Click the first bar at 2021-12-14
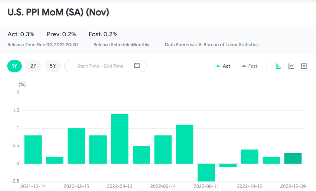 tap(33, 149)
